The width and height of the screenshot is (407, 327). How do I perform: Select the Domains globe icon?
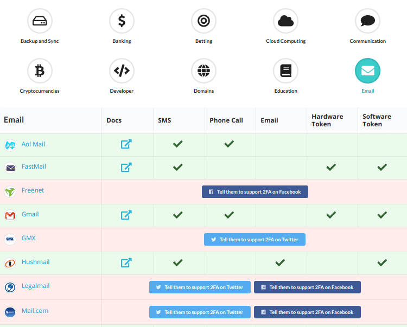click(203, 71)
